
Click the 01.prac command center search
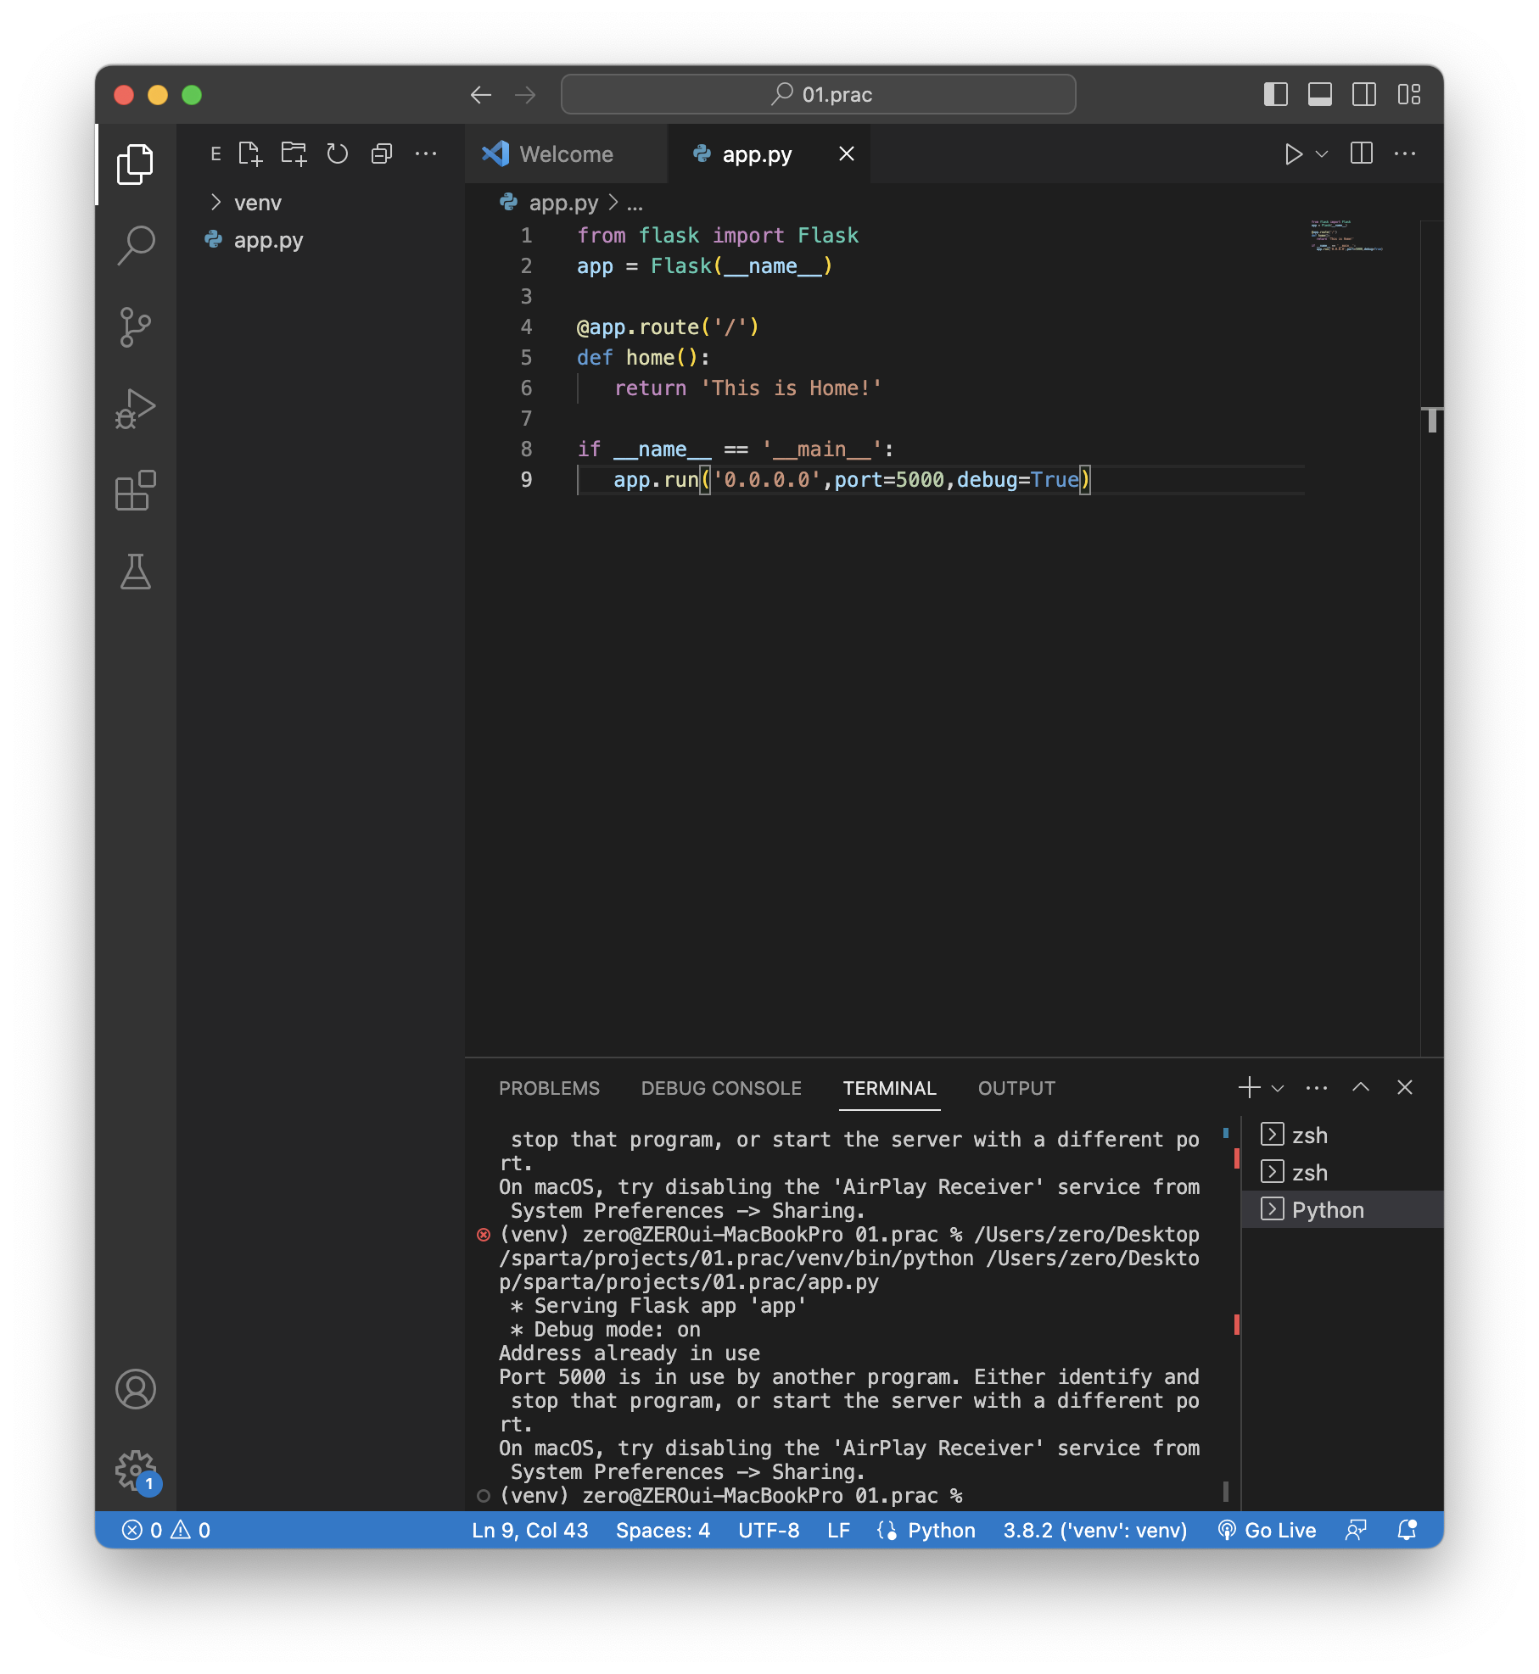tap(819, 94)
